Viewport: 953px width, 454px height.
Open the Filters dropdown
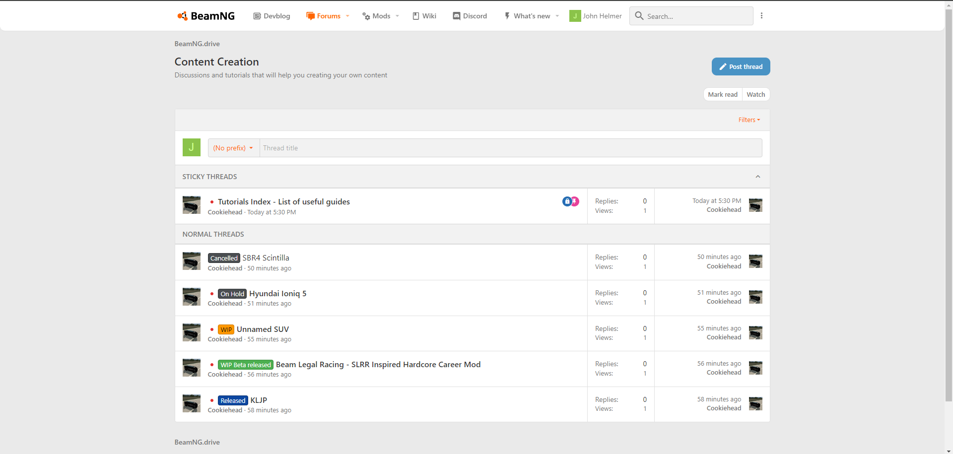pyautogui.click(x=749, y=120)
